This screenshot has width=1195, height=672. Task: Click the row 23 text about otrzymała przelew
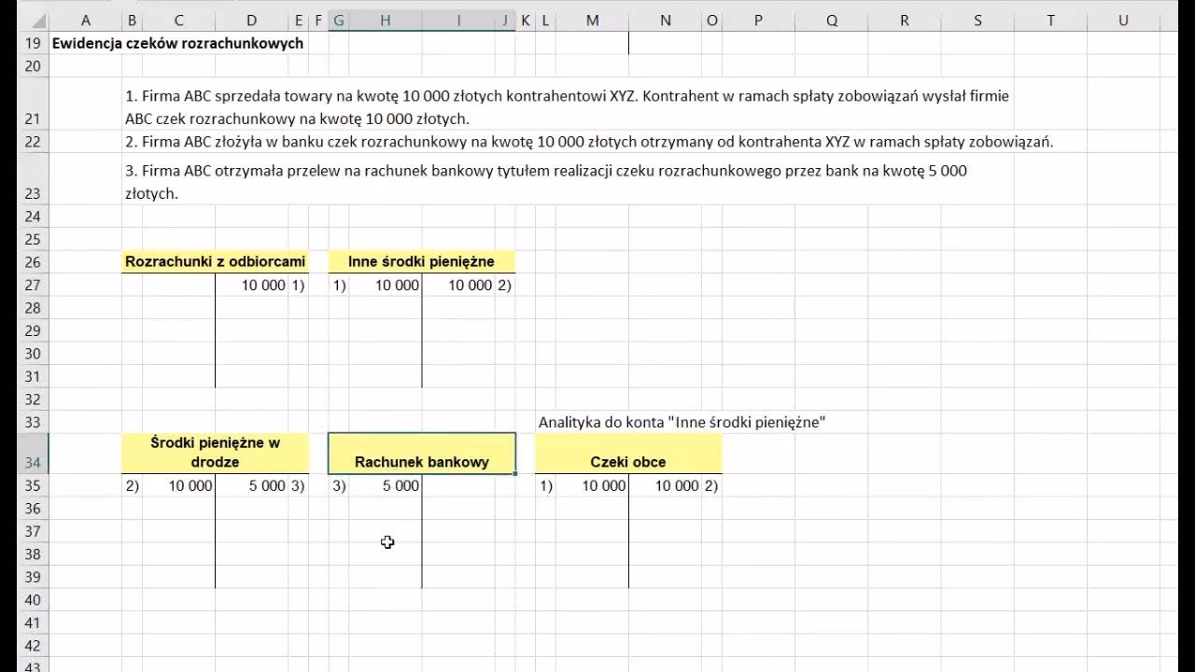tap(546, 172)
